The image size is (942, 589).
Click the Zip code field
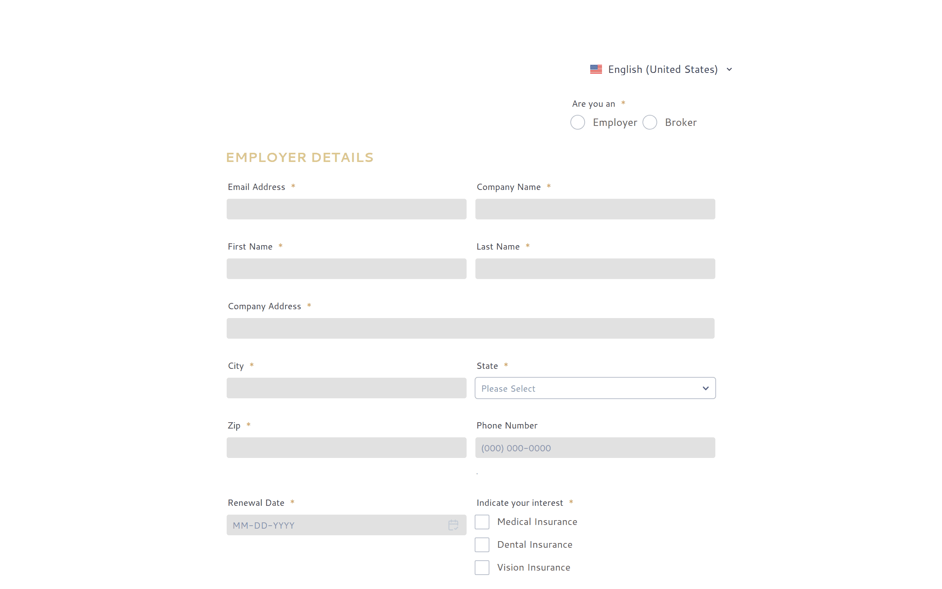pyautogui.click(x=346, y=448)
